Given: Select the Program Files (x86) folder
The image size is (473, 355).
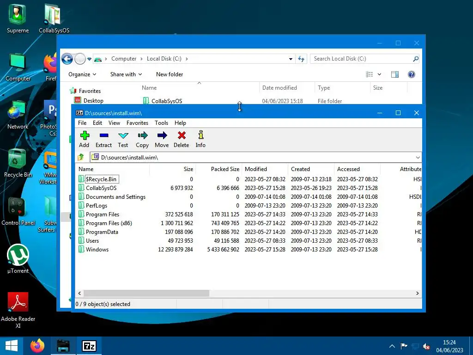Looking at the screenshot, I should (249, 223).
